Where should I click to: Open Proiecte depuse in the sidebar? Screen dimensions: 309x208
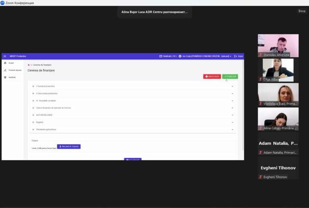pos(12,70)
